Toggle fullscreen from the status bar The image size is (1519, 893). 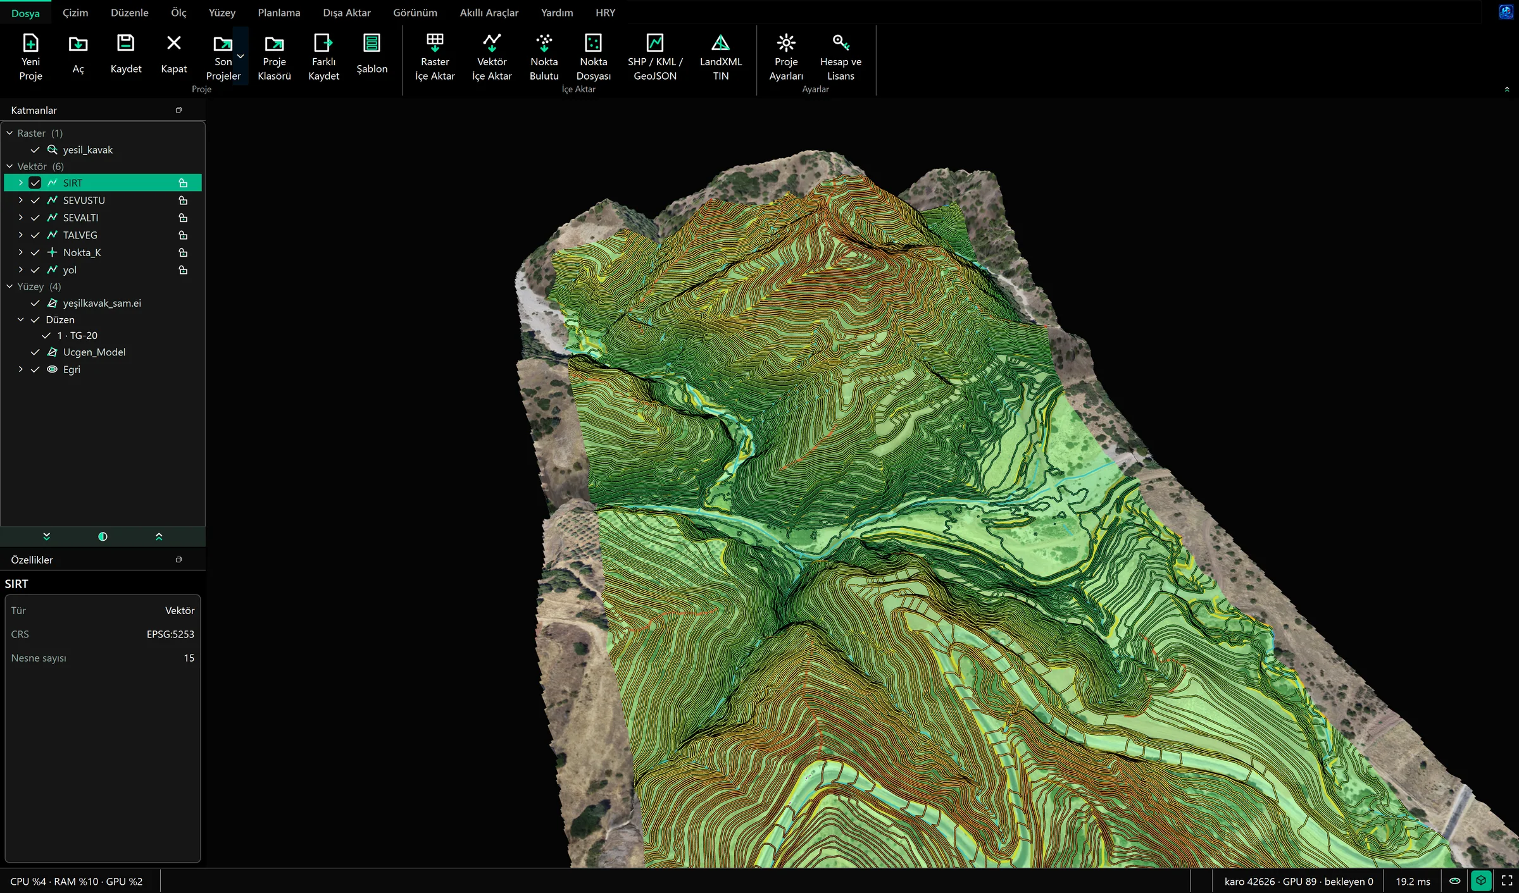point(1507,880)
